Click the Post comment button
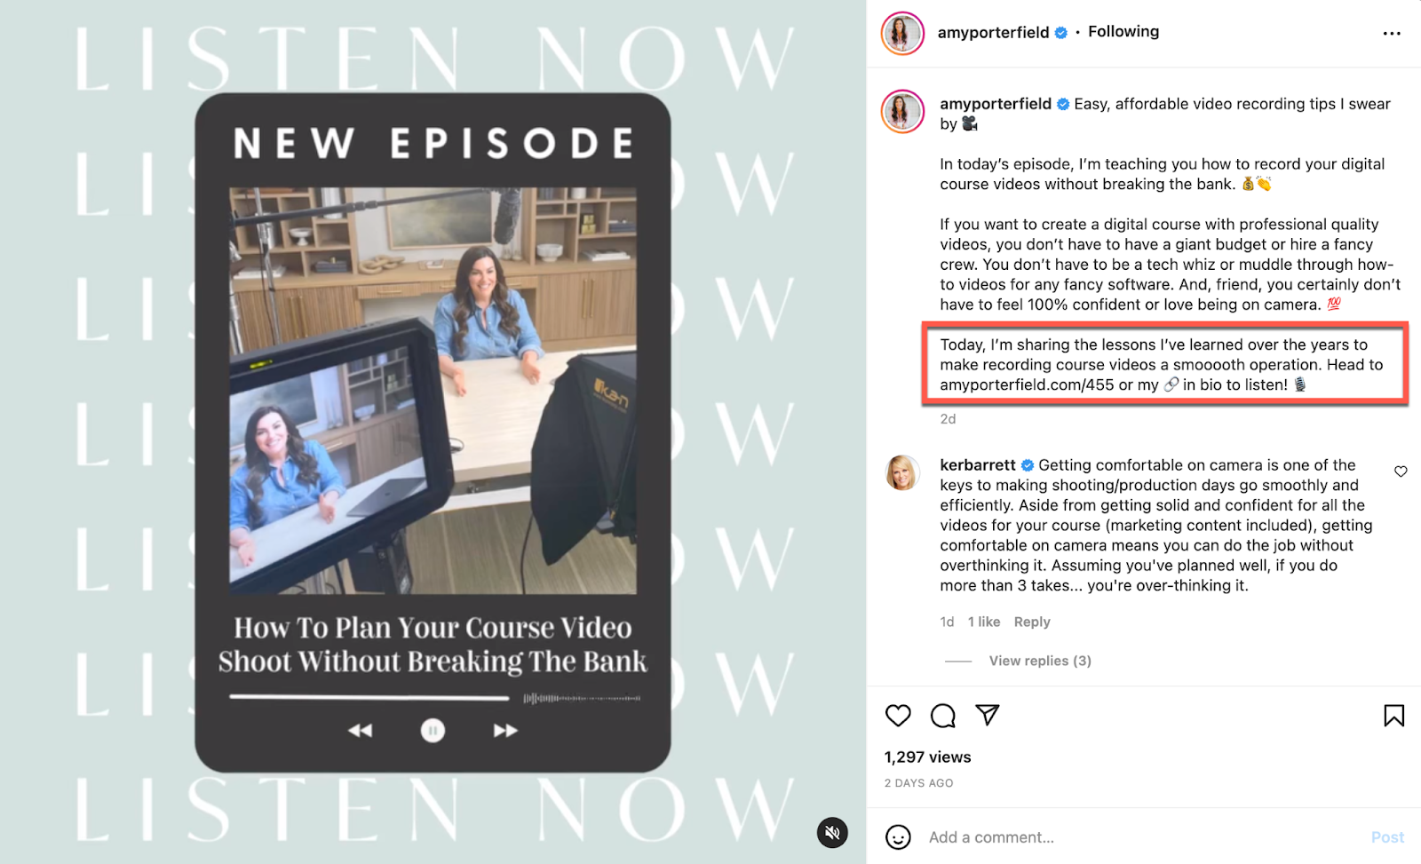Viewport: 1421px width, 864px height. pos(1387,837)
